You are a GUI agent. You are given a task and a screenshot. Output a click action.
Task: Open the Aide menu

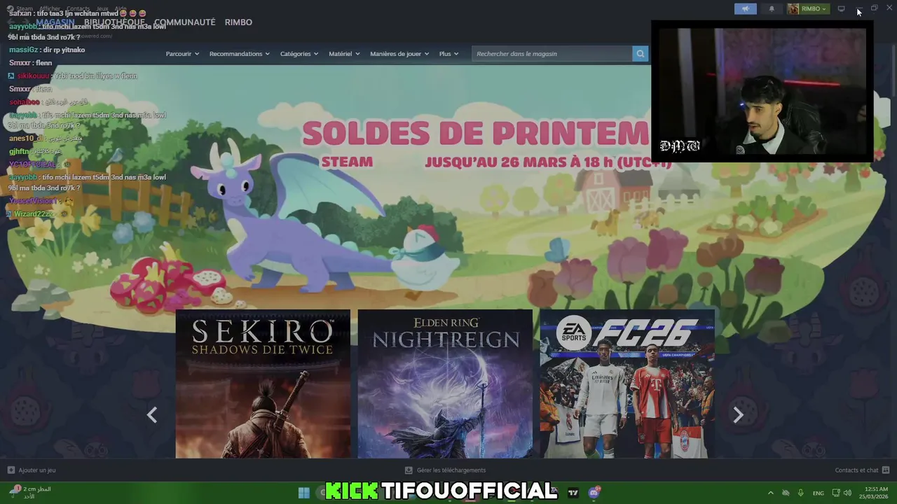pyautogui.click(x=121, y=8)
